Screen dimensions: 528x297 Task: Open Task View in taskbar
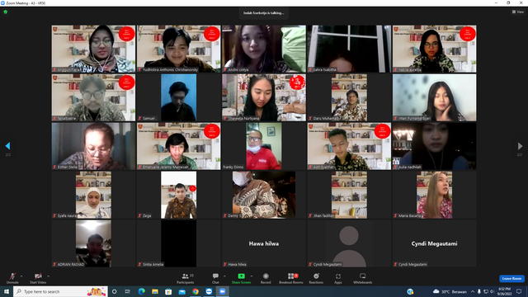pyautogui.click(x=128, y=291)
